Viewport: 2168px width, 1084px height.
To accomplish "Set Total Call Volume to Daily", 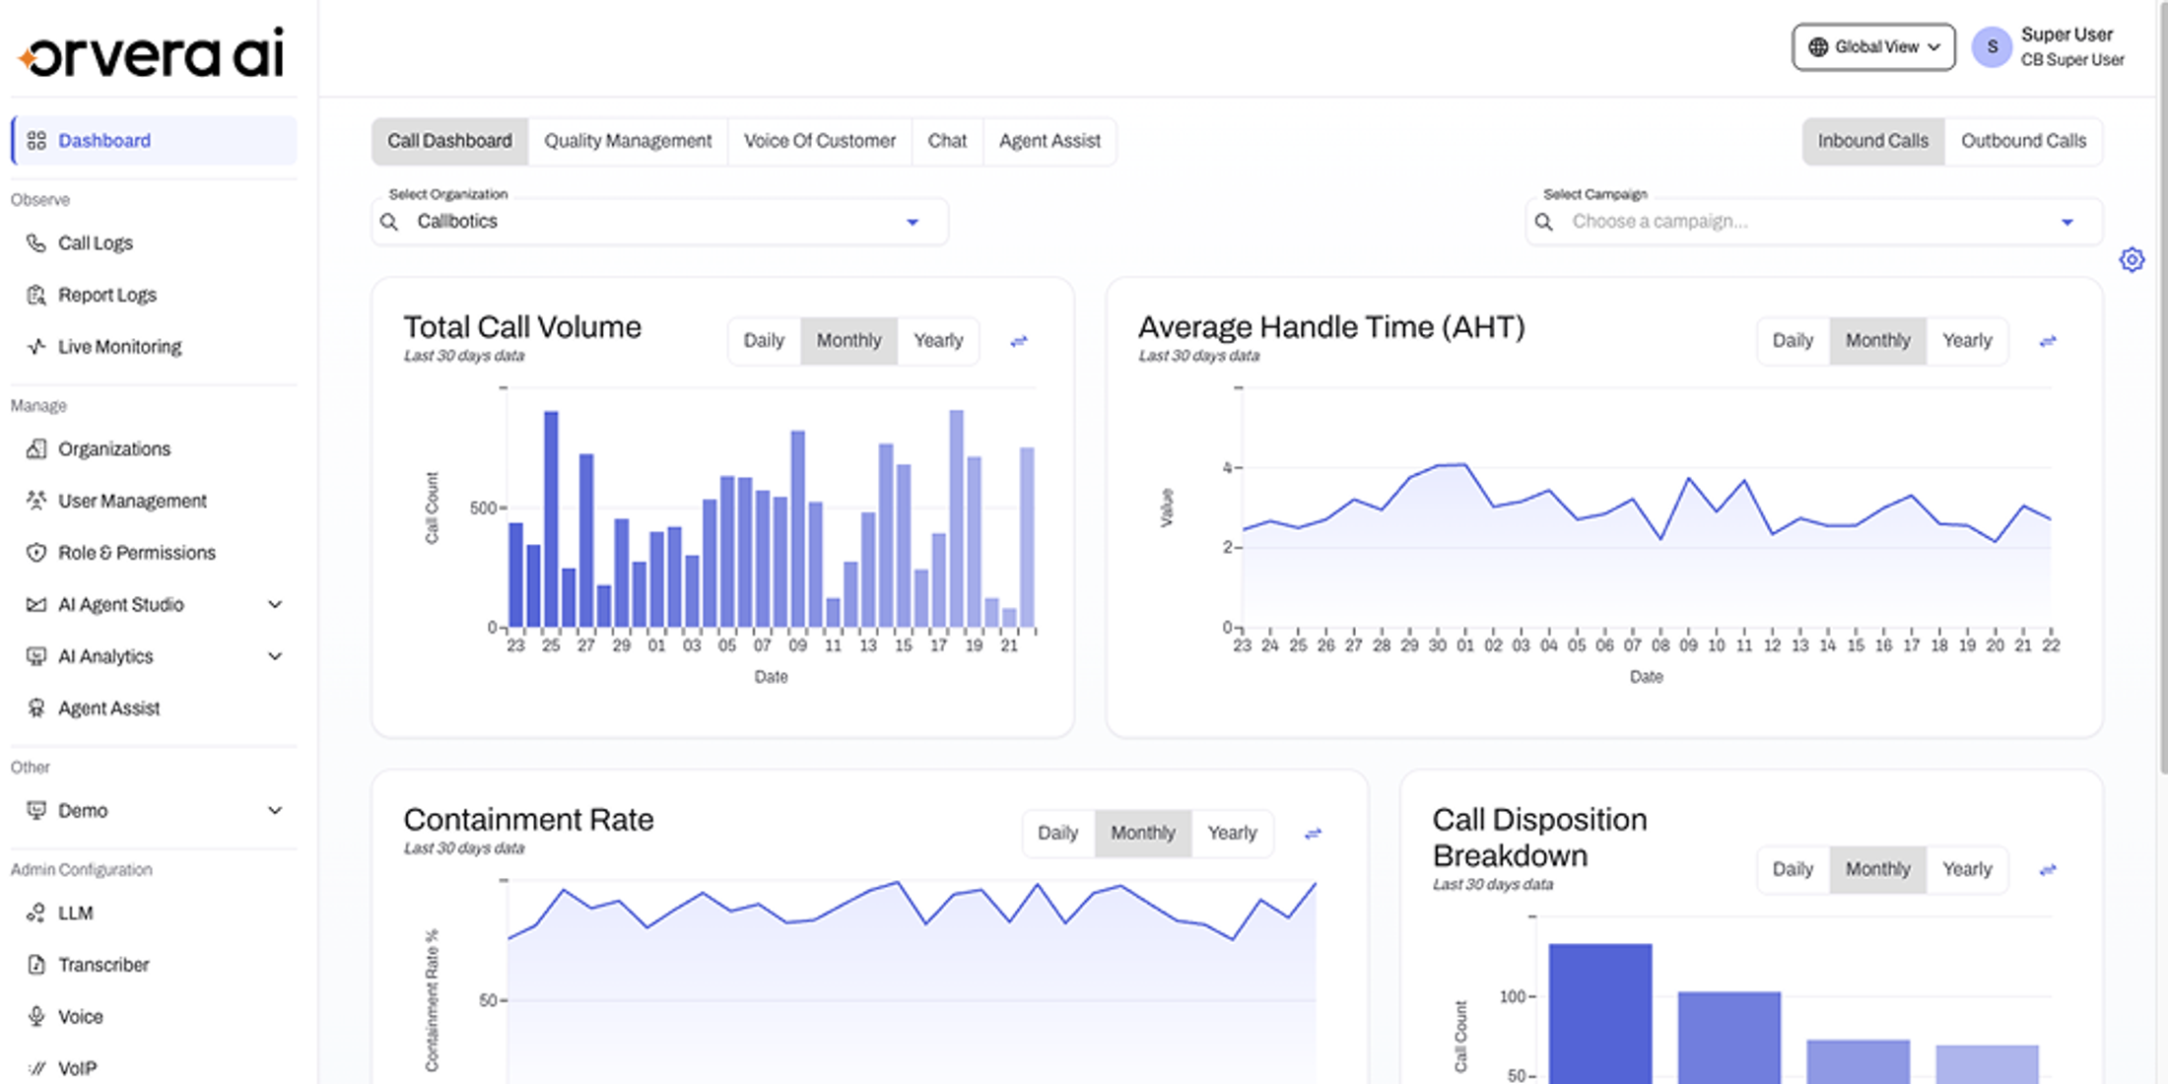I will 764,340.
